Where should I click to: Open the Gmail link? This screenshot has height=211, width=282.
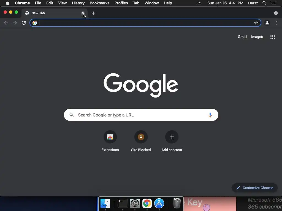pyautogui.click(x=242, y=37)
